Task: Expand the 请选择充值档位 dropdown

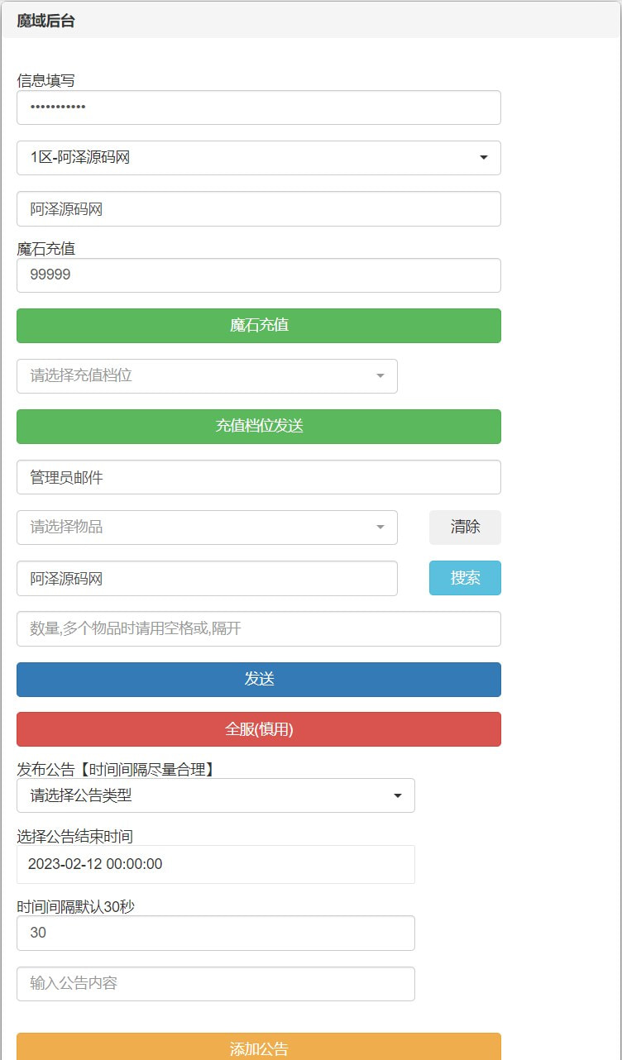Action: pyautogui.click(x=207, y=376)
